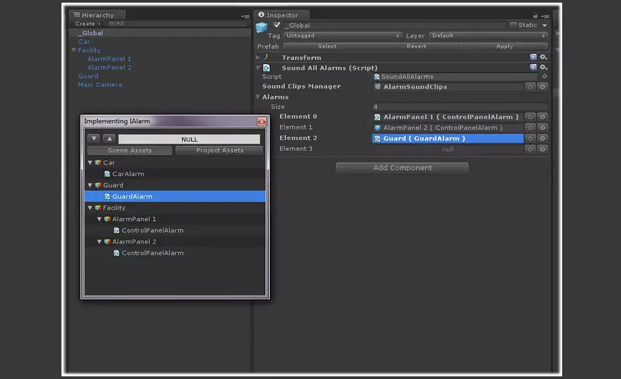Screen dimensions: 621x379
Task: Open Sound All Alarms help icon
Action: coord(533,67)
